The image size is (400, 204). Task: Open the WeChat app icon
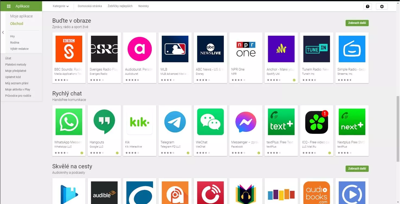tap(210, 122)
